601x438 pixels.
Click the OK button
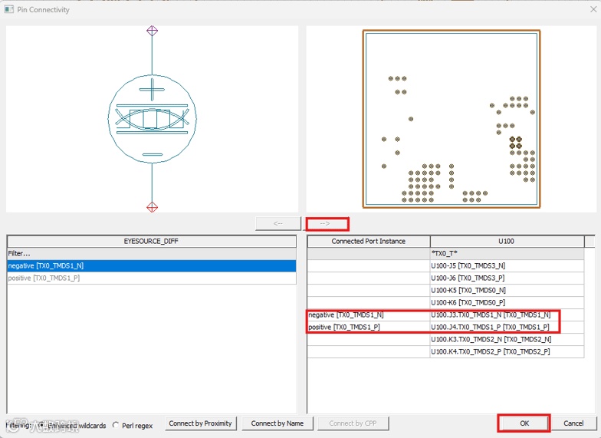point(524,423)
